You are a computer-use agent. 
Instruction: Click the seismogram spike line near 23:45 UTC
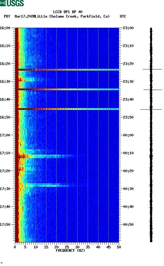(151, 109)
